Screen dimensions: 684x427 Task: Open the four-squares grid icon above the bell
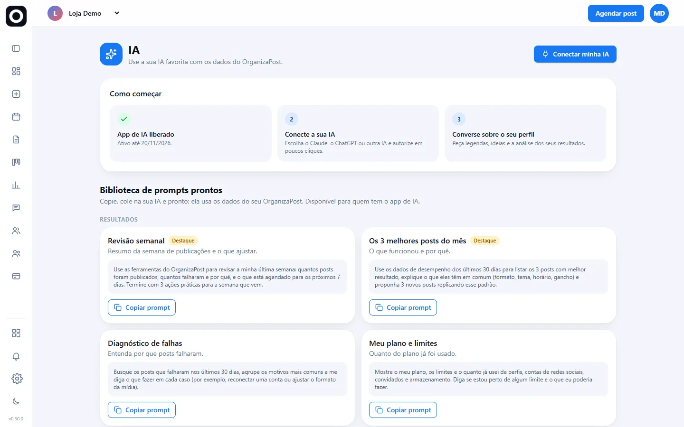coord(16,333)
